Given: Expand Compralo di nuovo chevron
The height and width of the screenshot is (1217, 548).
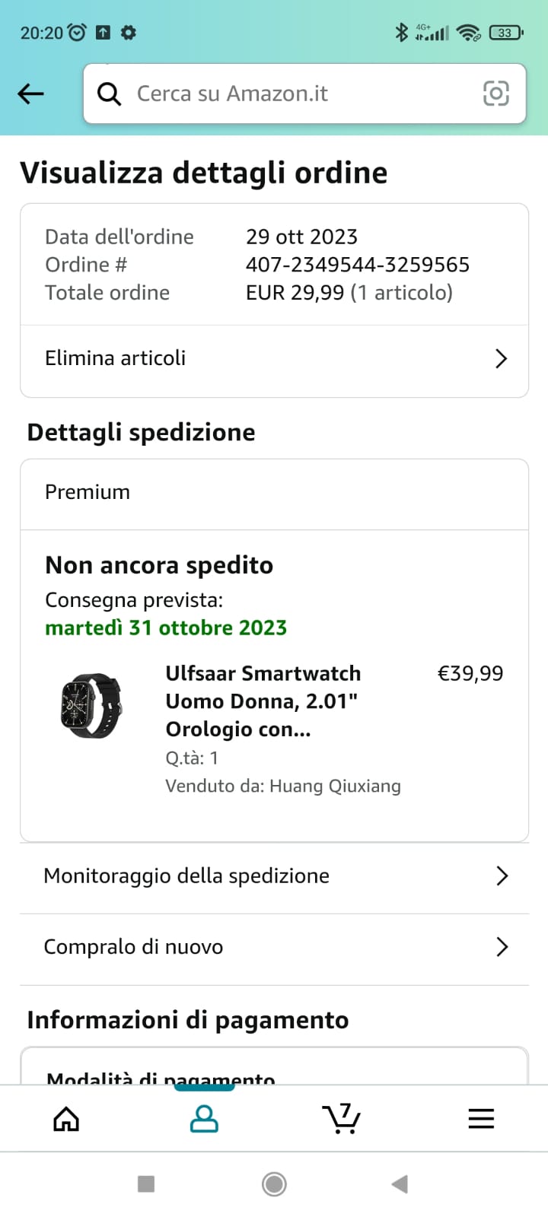Looking at the screenshot, I should pyautogui.click(x=502, y=947).
